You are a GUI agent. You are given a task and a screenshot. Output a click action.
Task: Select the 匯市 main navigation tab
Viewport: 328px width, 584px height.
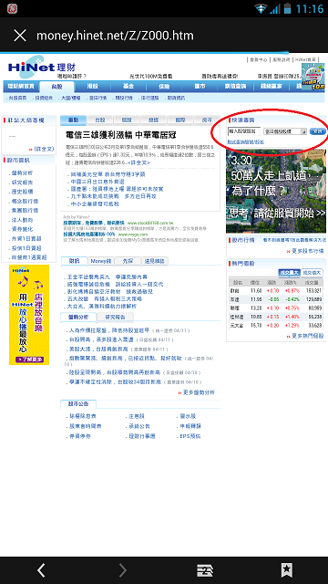point(200,86)
